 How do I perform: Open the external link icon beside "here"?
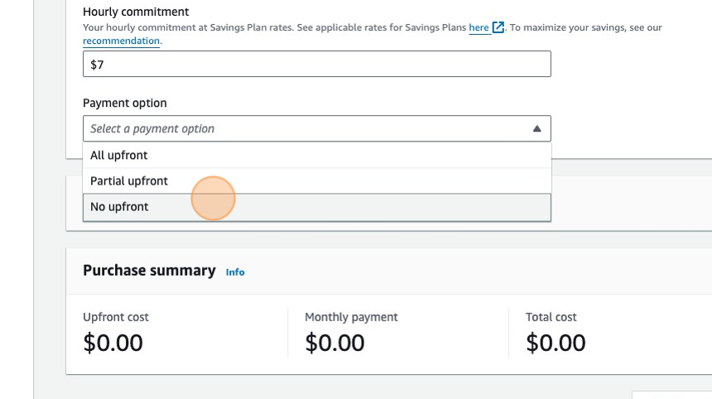(x=498, y=27)
